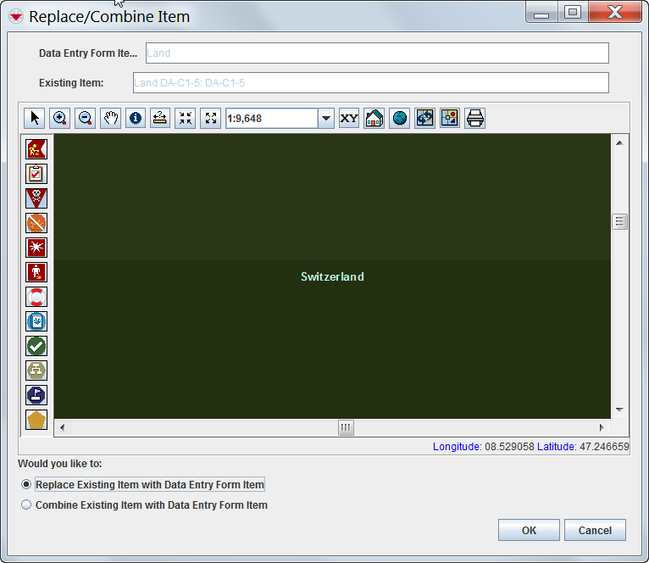The height and width of the screenshot is (563, 649).
Task: Activate the pan hand tool
Action: pyautogui.click(x=110, y=119)
